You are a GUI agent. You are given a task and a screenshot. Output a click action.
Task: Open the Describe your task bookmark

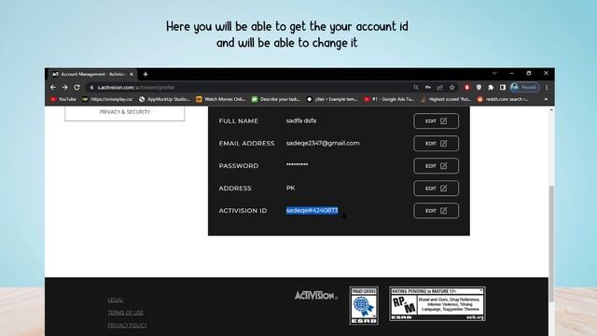point(276,99)
